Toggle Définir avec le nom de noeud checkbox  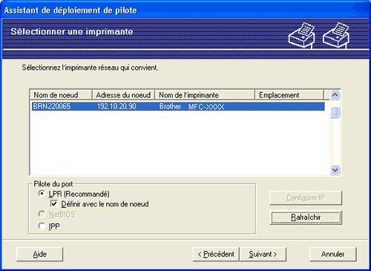pyautogui.click(x=54, y=203)
